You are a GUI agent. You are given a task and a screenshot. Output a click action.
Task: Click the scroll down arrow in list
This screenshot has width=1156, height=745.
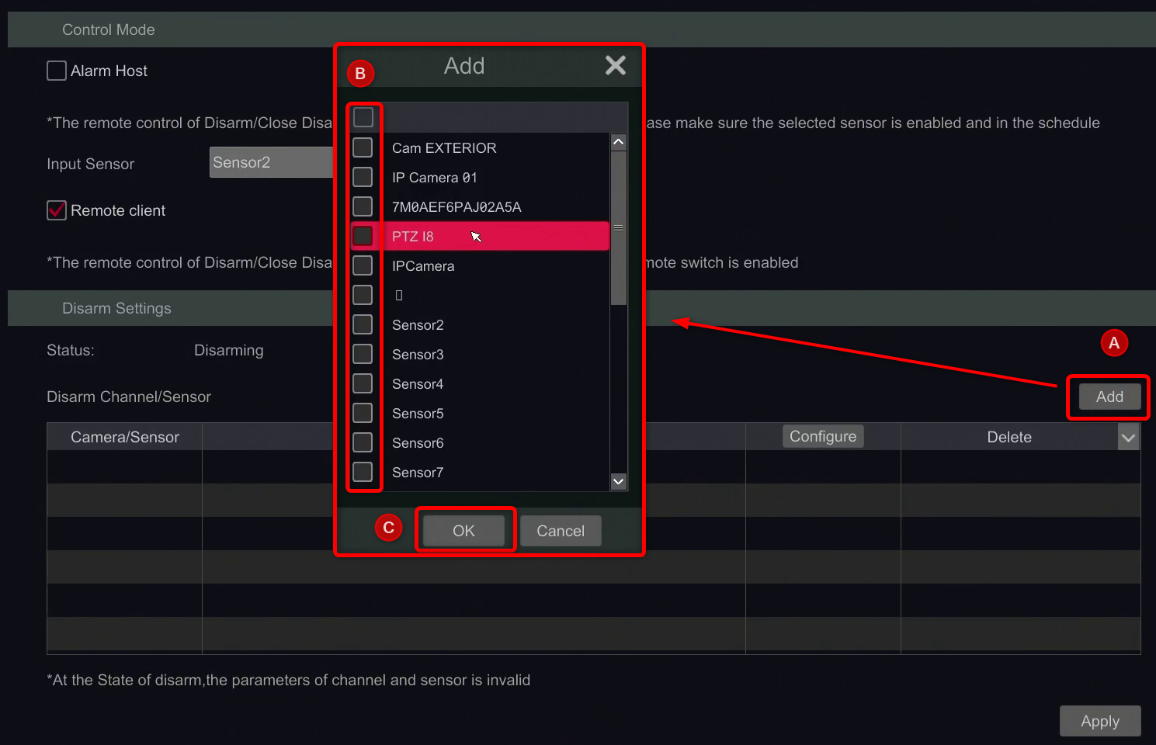[619, 481]
